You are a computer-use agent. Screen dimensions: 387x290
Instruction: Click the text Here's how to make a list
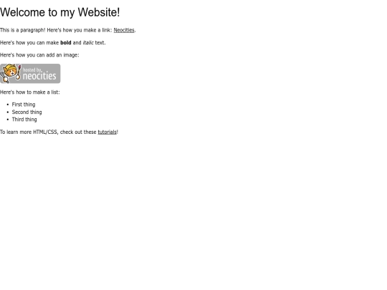pyautogui.click(x=30, y=92)
